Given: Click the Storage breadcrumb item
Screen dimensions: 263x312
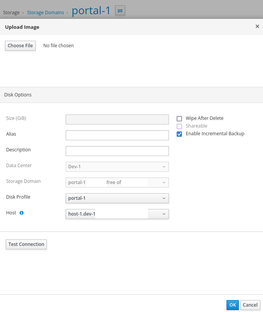Looking at the screenshot, I should pyautogui.click(x=11, y=13).
